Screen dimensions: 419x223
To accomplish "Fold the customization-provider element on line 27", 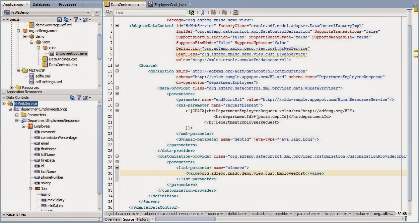I will pos(117,156).
